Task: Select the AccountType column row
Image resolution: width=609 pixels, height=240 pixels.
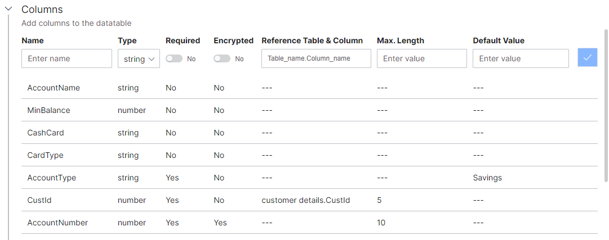Action: [51, 178]
